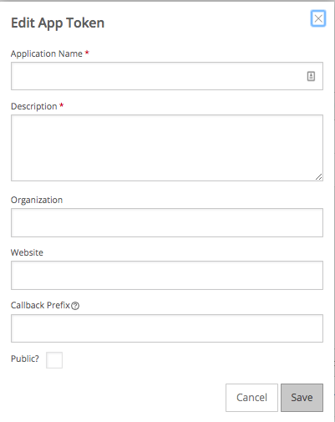
Task: Save the app token changes
Action: [302, 398]
